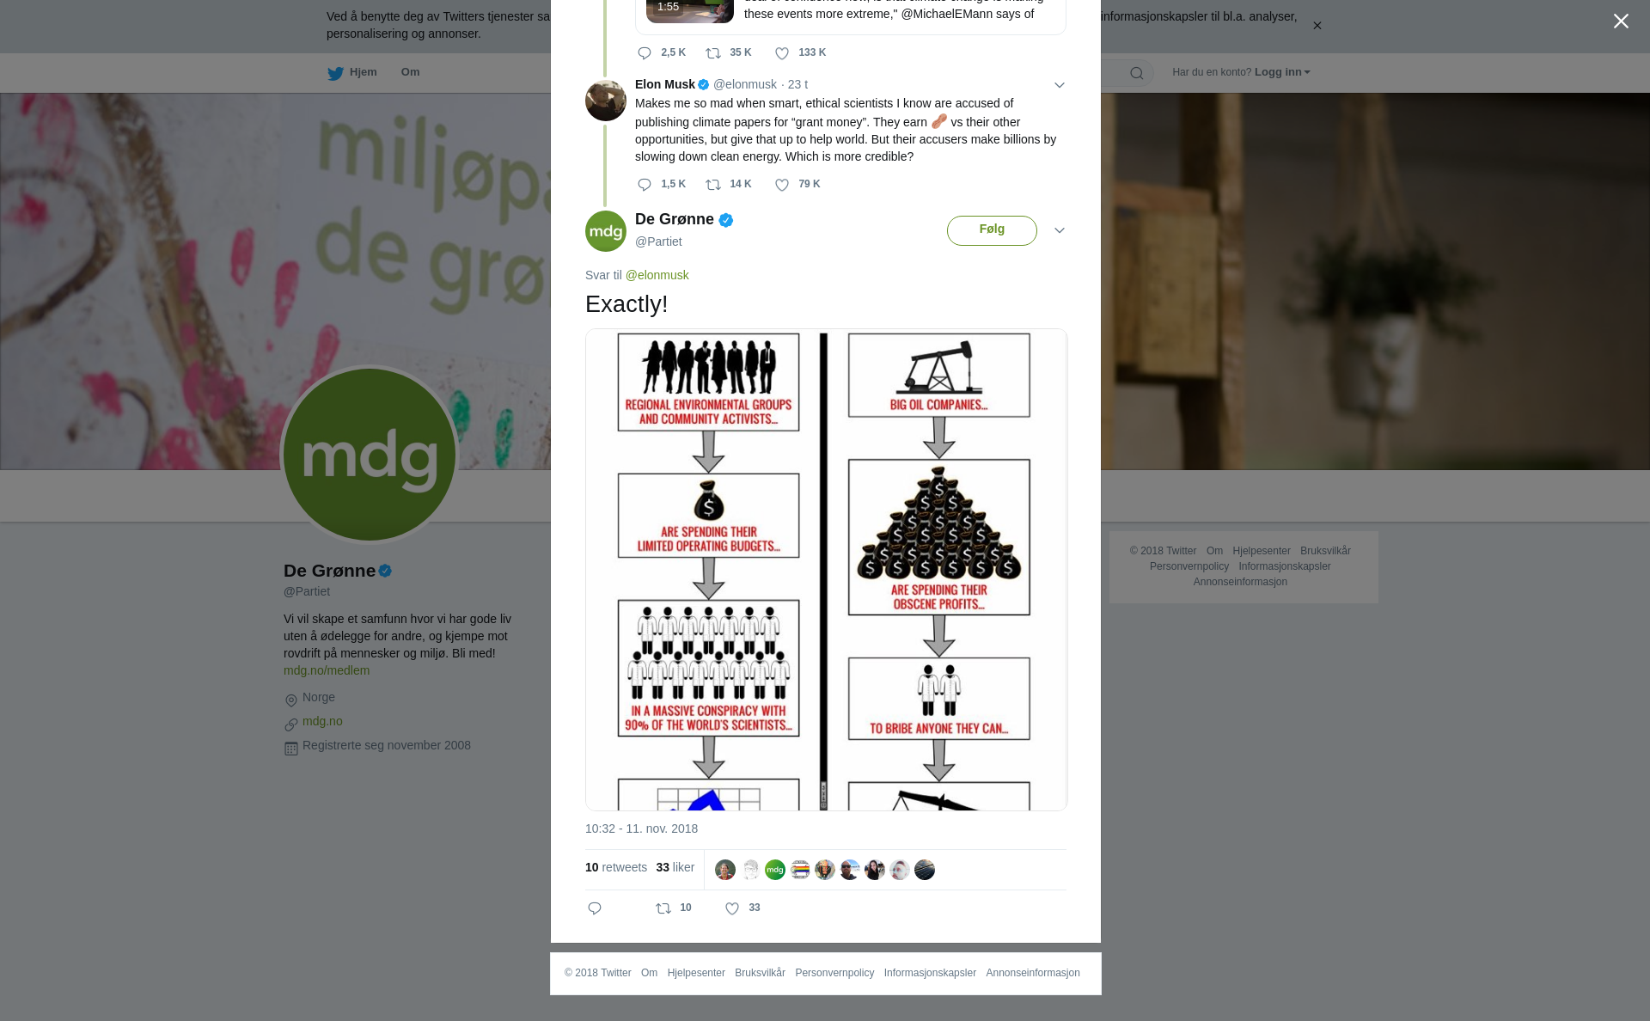Open the Om menu item in header

(x=410, y=72)
